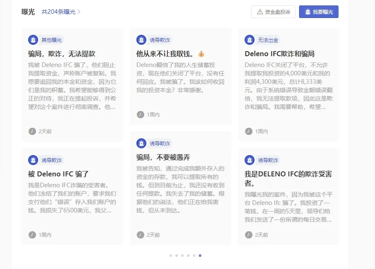Click text starting 我被告知，通过完成我额外存入

coord(180,189)
